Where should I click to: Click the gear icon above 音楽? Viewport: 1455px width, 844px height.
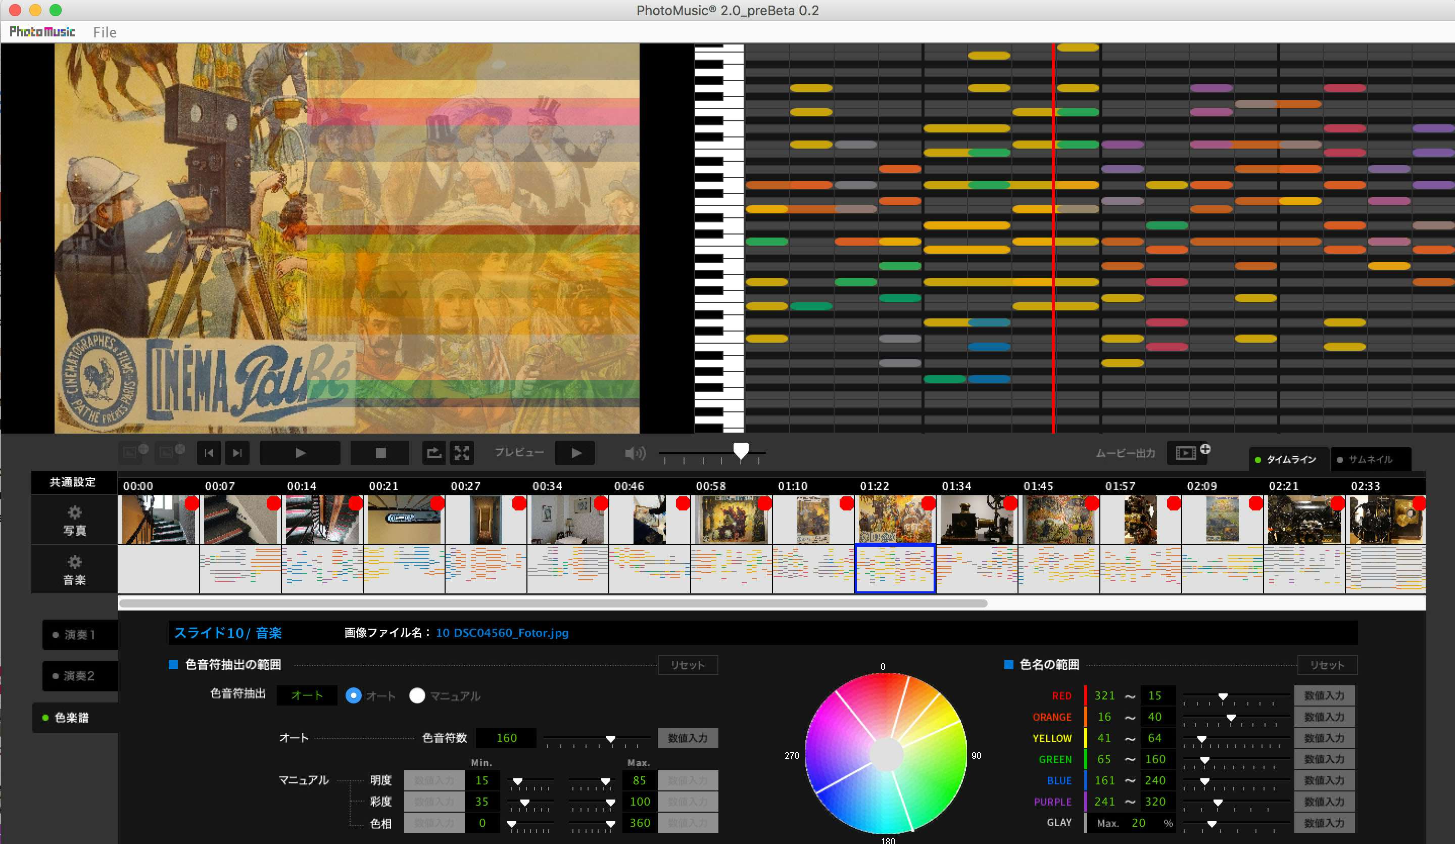point(74,562)
